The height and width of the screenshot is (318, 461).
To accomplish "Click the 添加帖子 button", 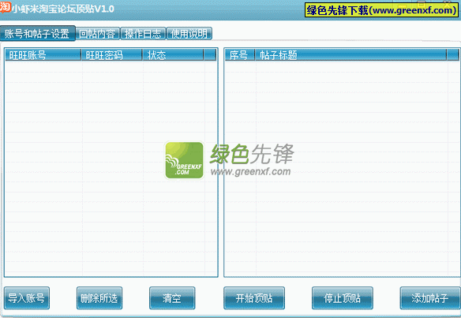I will click(430, 298).
